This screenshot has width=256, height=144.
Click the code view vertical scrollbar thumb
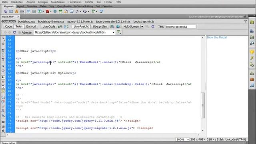coord(203,105)
